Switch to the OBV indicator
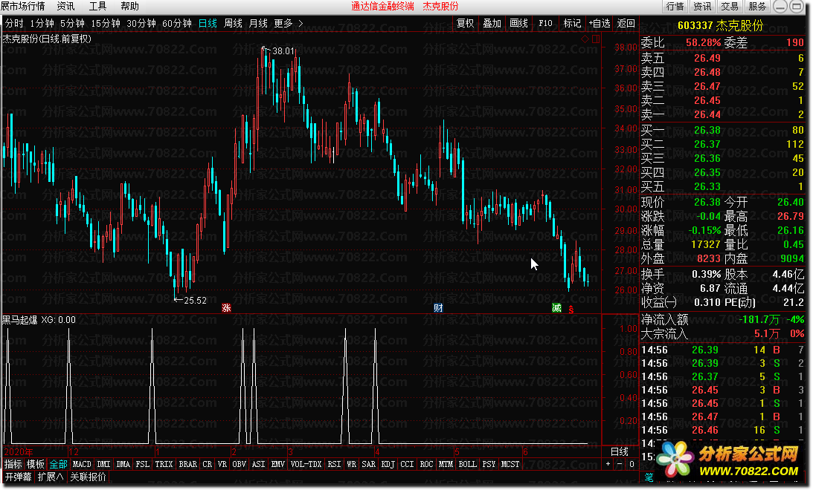The height and width of the screenshot is (490, 813). pyautogui.click(x=239, y=464)
